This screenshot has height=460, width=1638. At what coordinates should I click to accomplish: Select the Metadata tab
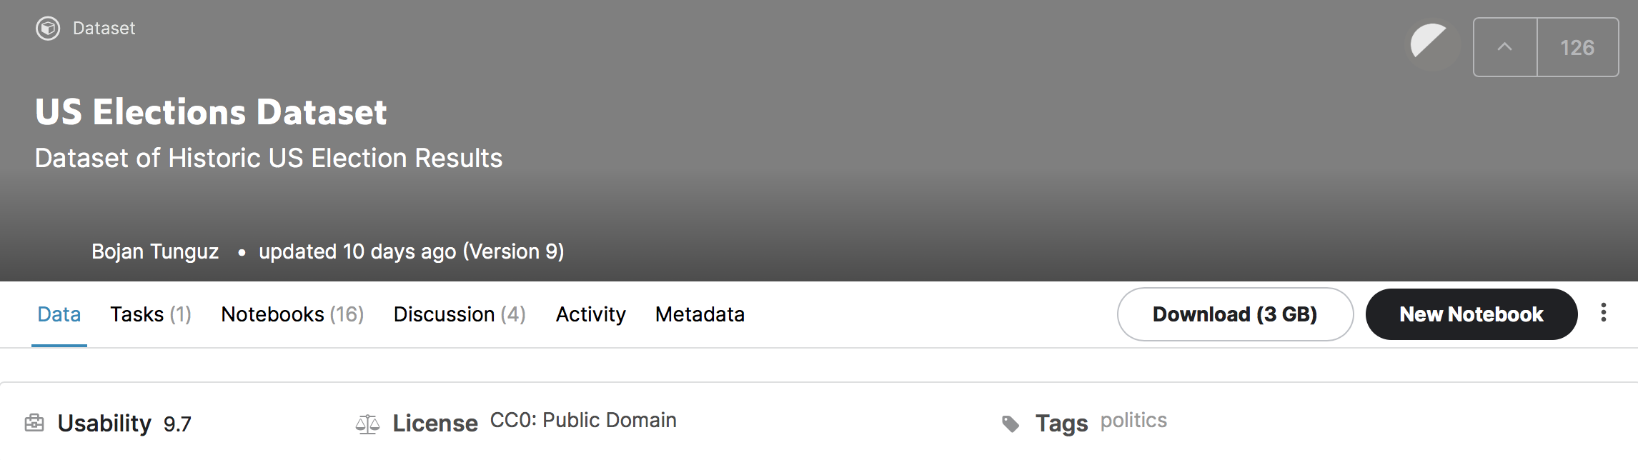point(700,314)
